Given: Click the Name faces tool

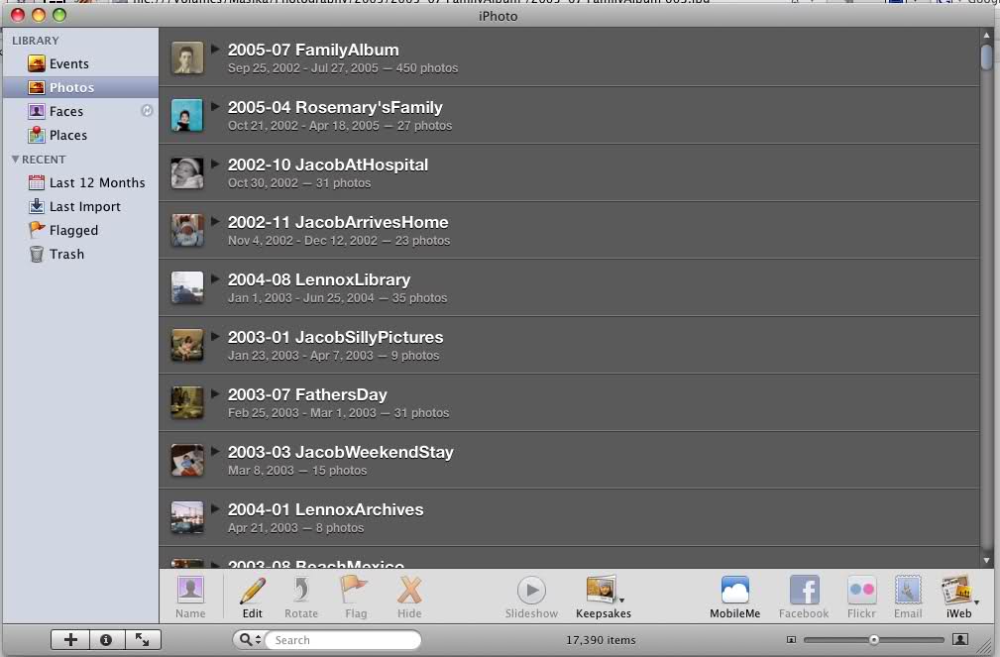Looking at the screenshot, I should [x=190, y=597].
